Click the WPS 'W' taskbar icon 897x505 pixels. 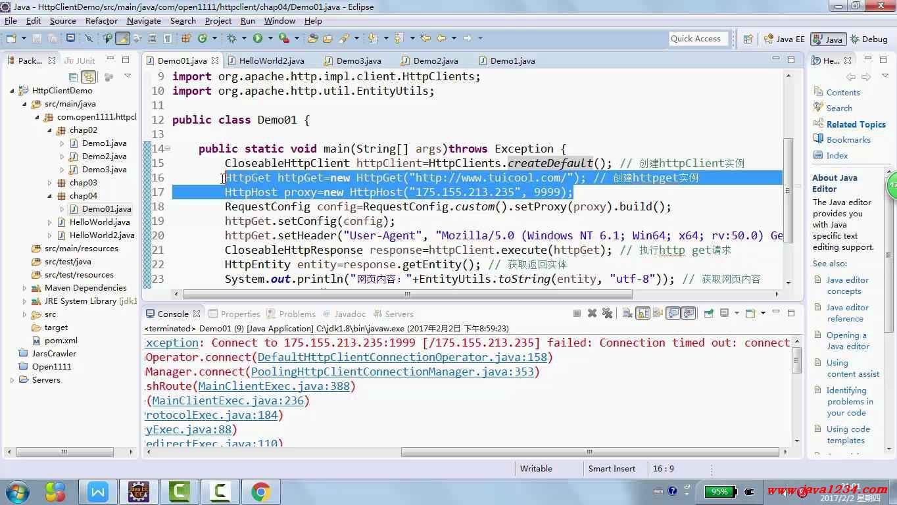[98, 491]
